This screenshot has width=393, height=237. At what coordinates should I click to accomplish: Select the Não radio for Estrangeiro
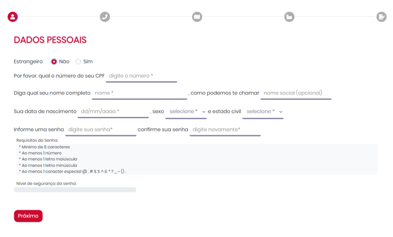point(54,61)
